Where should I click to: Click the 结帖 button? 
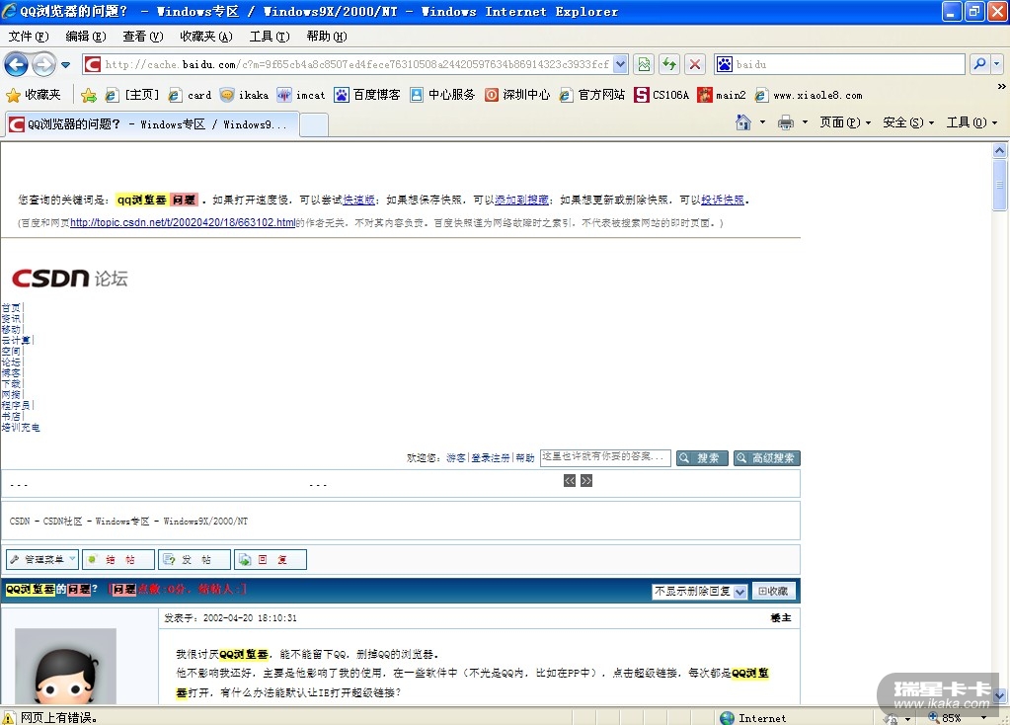point(118,559)
